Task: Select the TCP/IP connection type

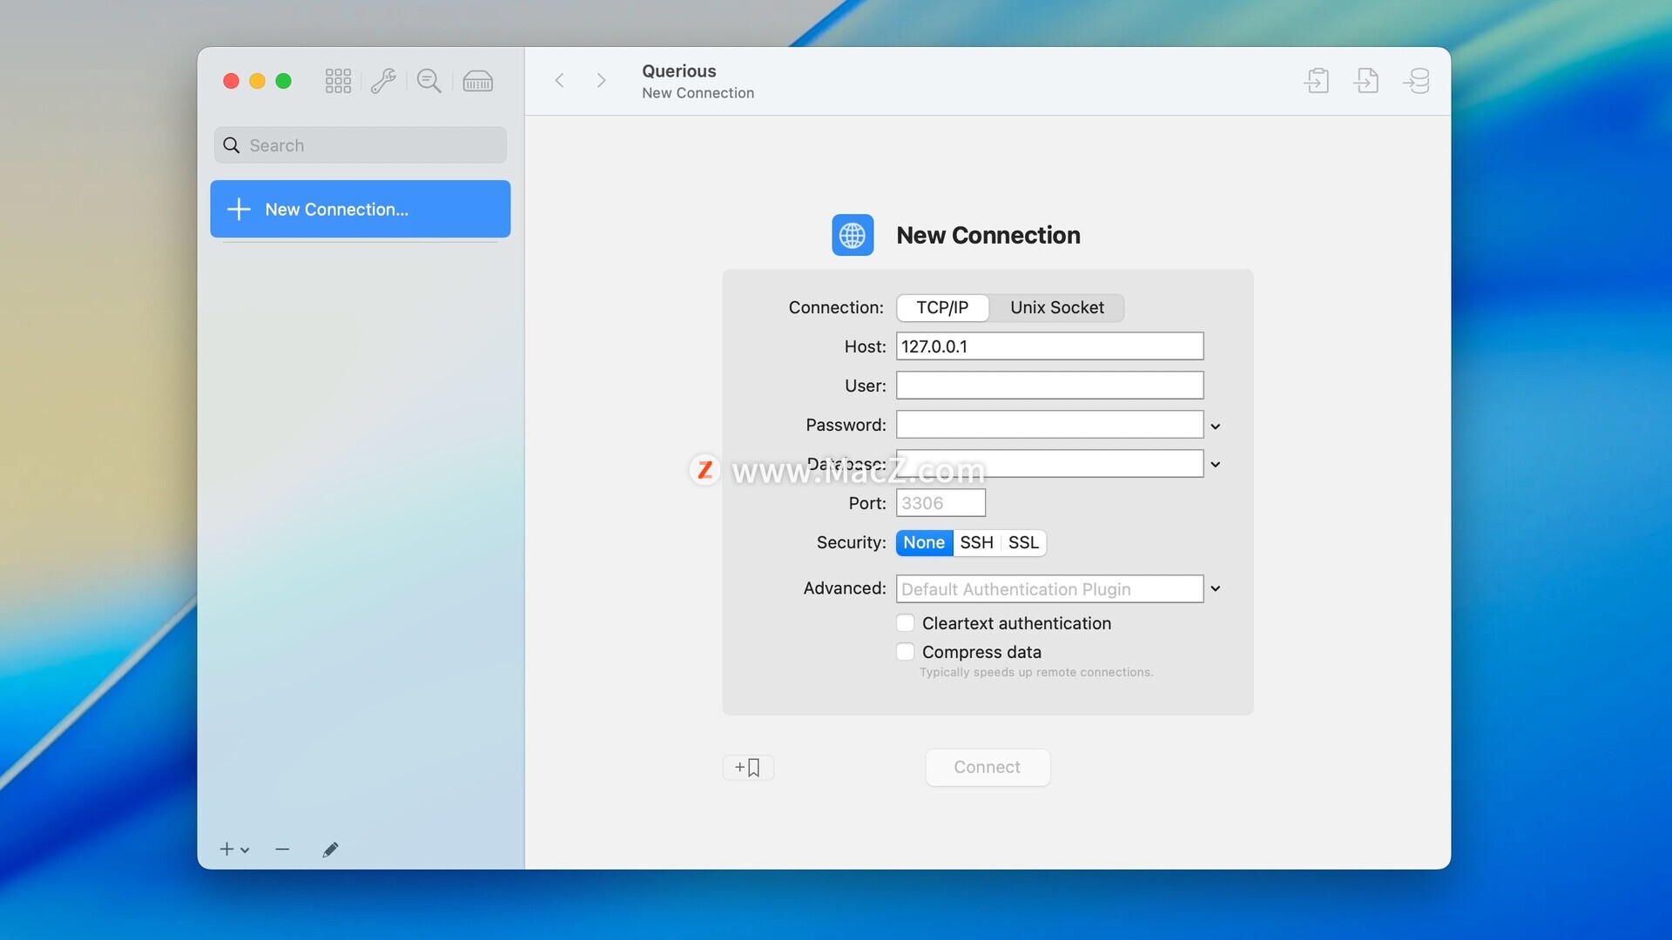Action: click(942, 307)
